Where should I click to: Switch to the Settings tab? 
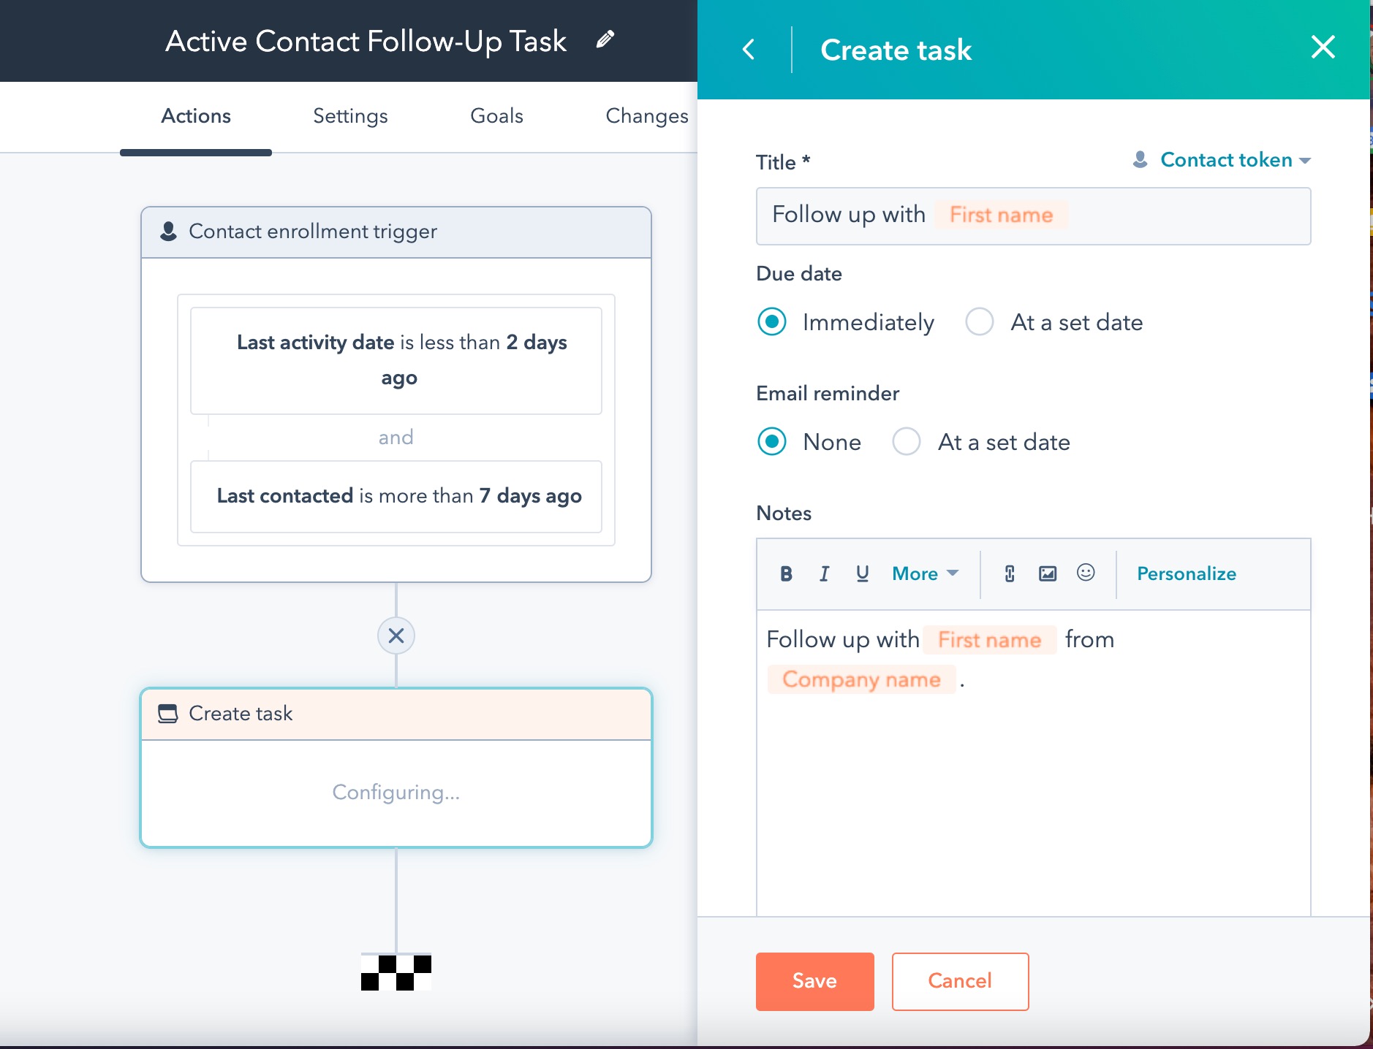350,116
